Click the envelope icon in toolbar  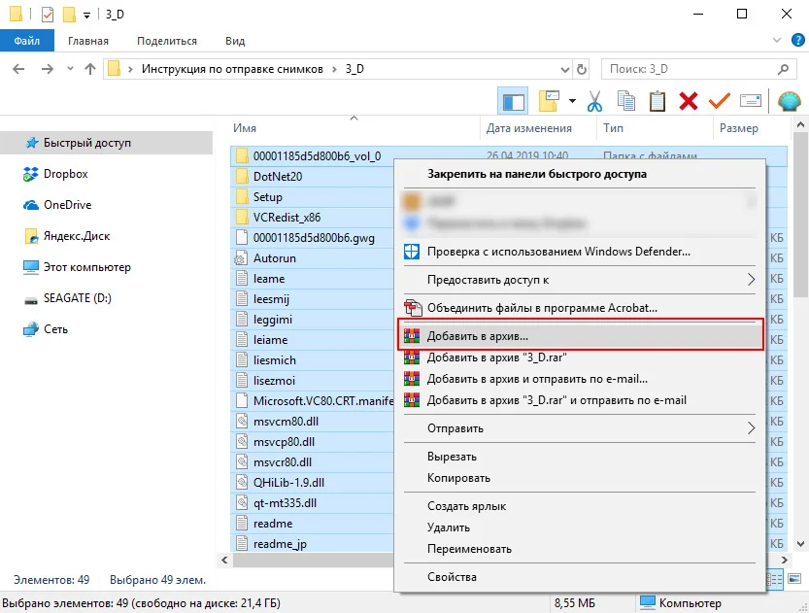coord(750,101)
